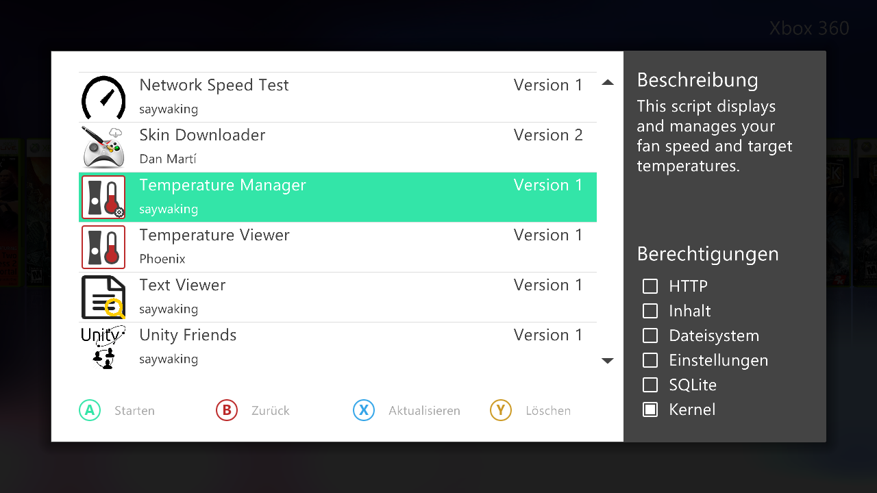
Task: Click the Einstellungen permission label
Action: [719, 360]
